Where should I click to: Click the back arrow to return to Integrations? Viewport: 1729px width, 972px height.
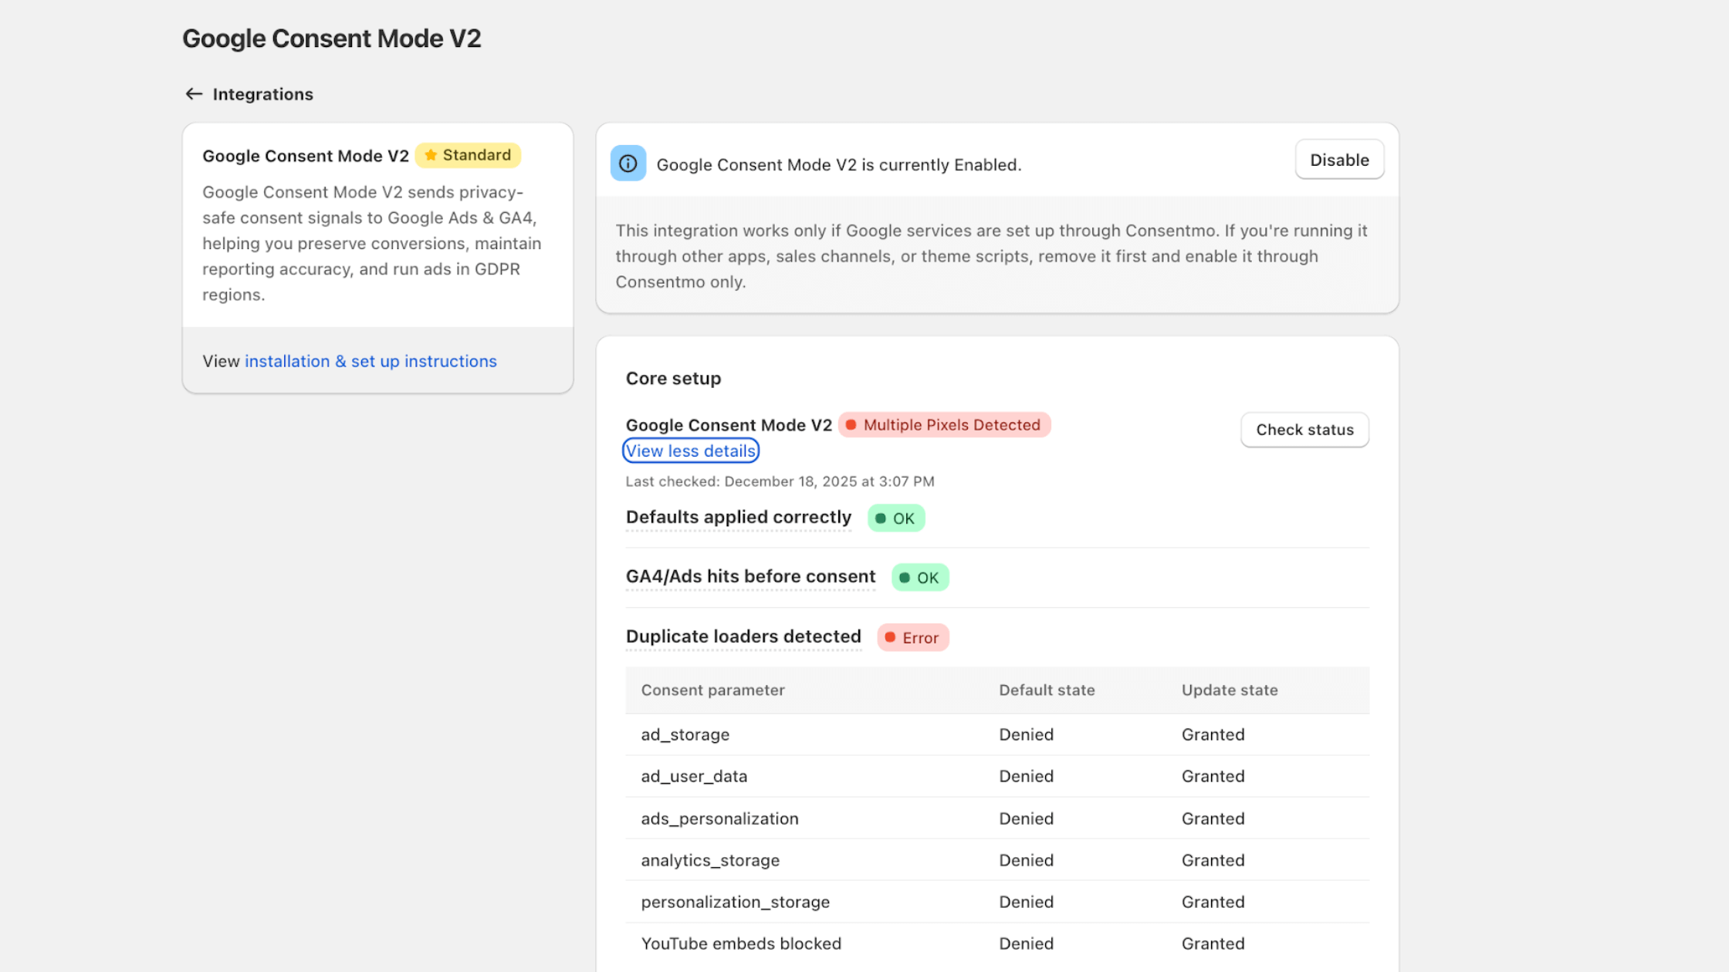pyautogui.click(x=194, y=93)
